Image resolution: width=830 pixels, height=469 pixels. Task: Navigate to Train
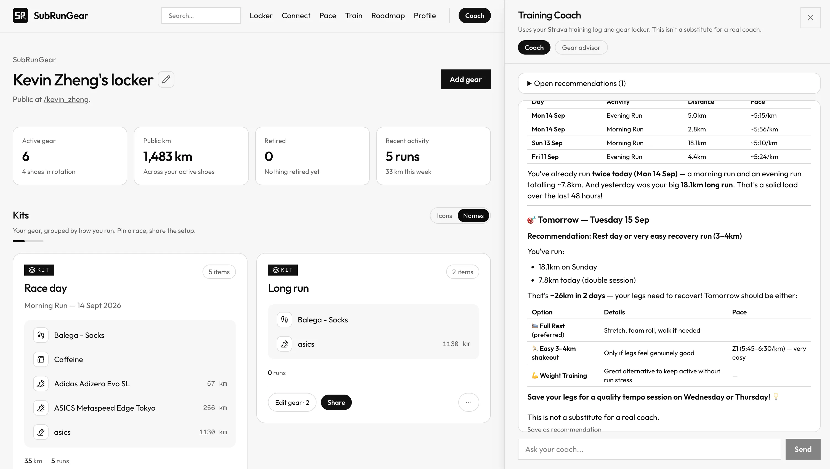(x=354, y=15)
